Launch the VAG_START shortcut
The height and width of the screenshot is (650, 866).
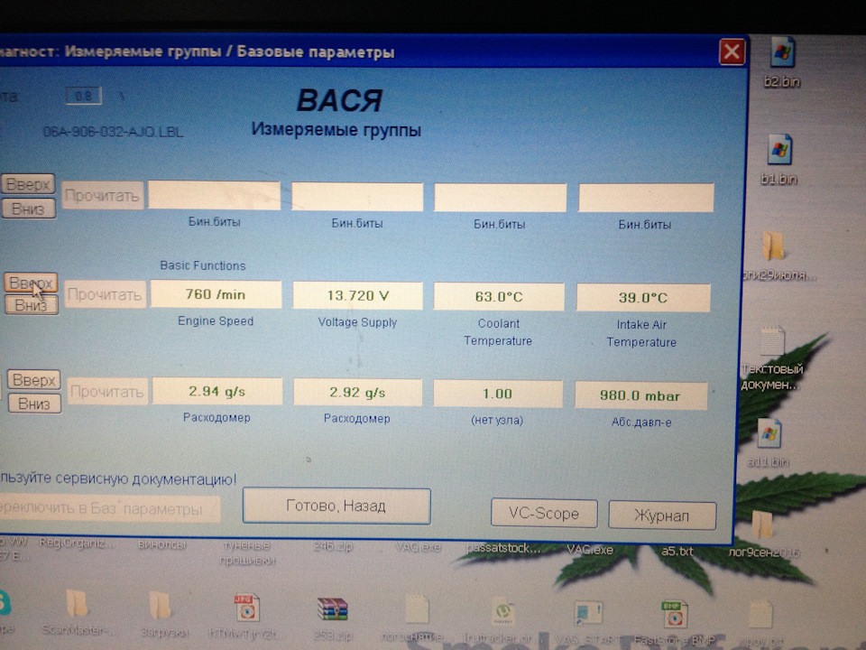click(x=587, y=615)
